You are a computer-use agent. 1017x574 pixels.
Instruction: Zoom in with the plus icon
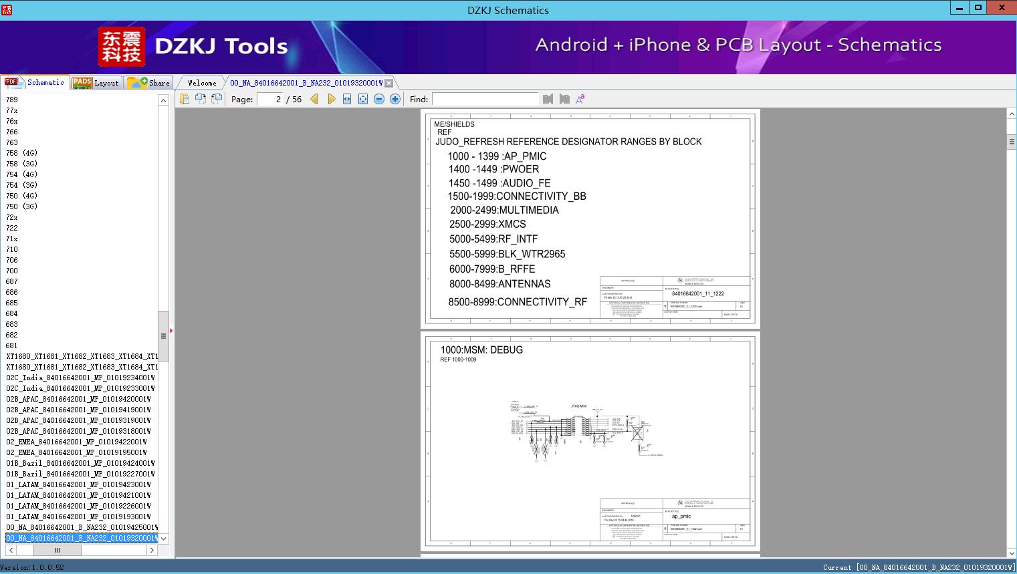[395, 99]
